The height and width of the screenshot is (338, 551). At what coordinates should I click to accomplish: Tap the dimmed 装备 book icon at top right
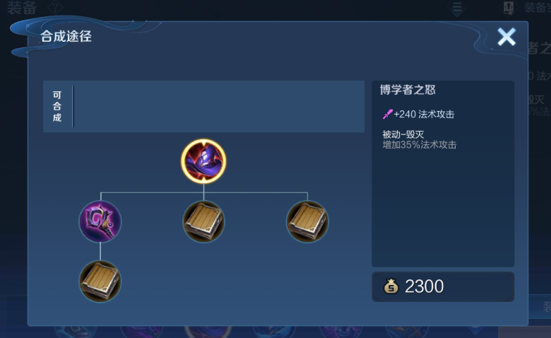tap(509, 7)
